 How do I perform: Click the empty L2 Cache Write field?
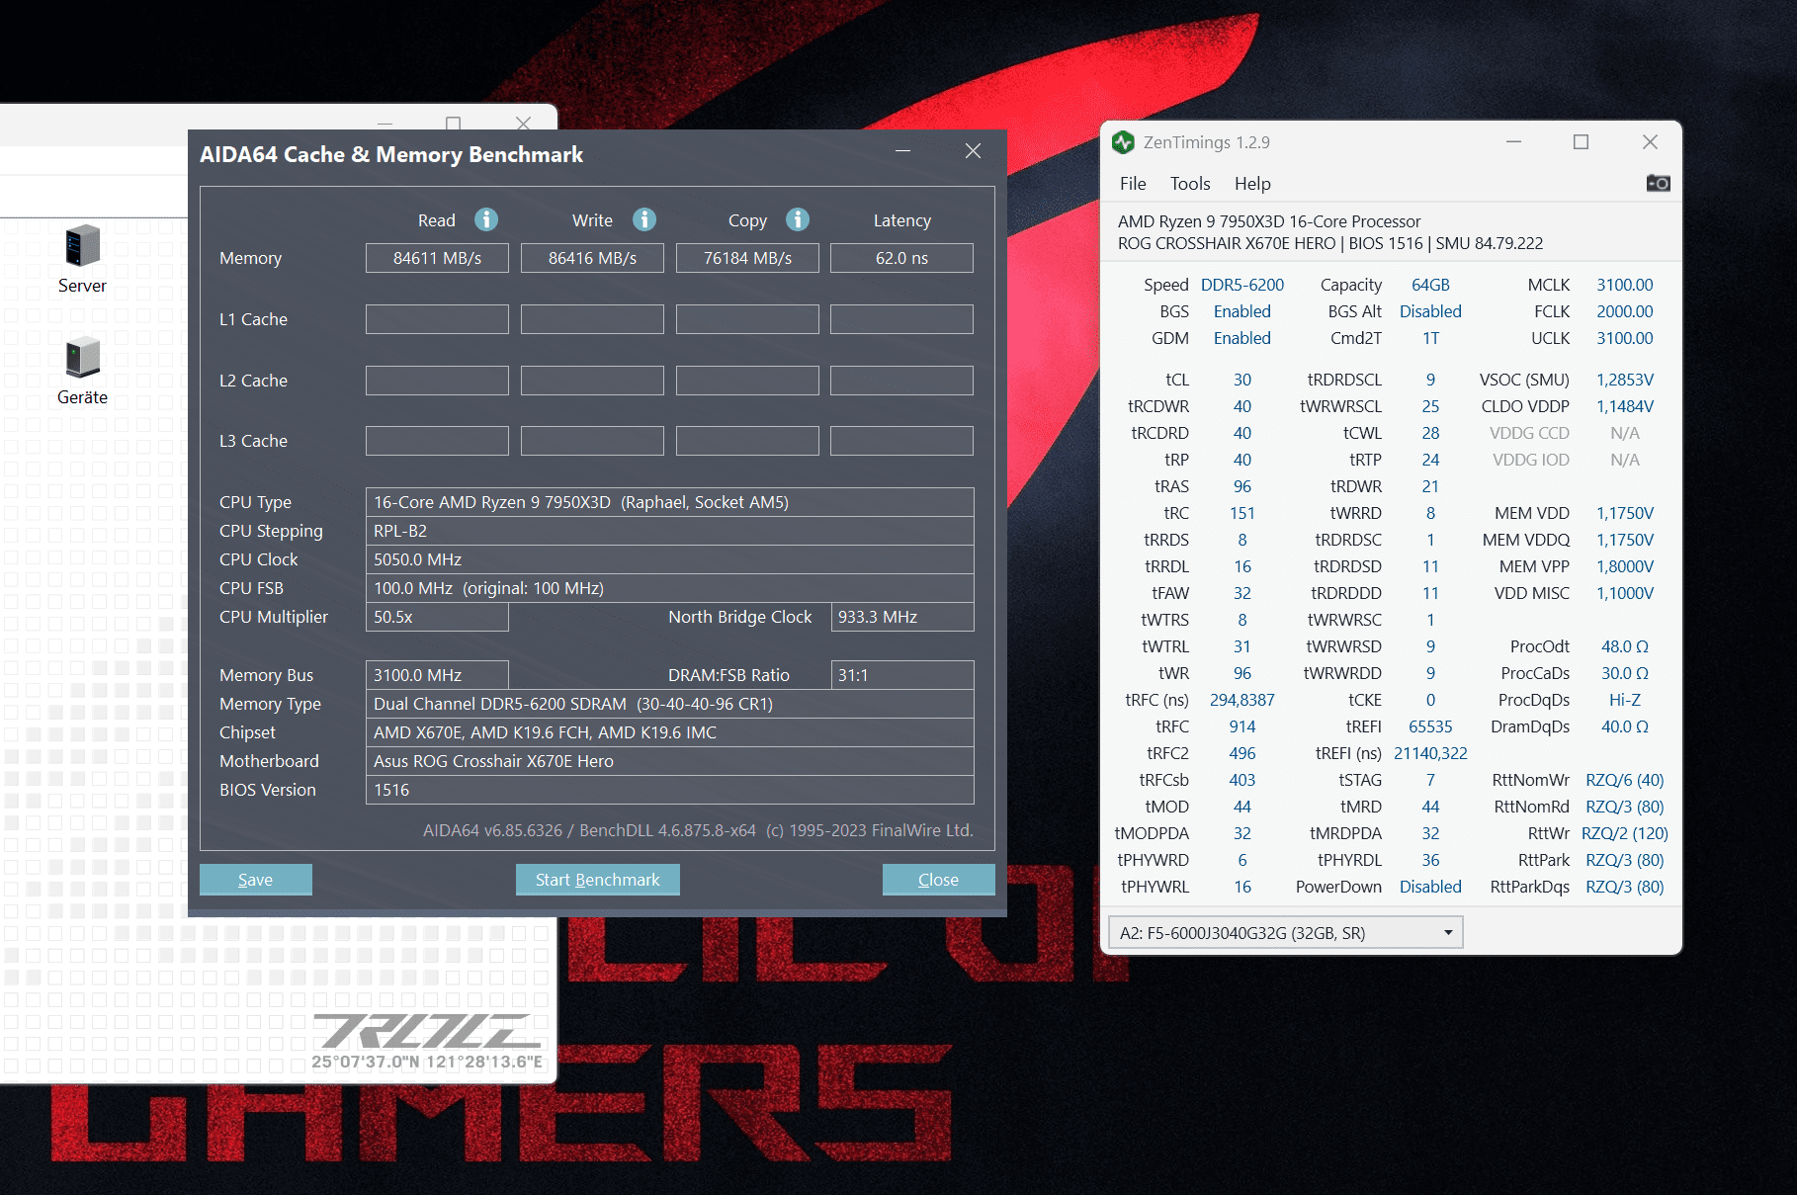592,381
